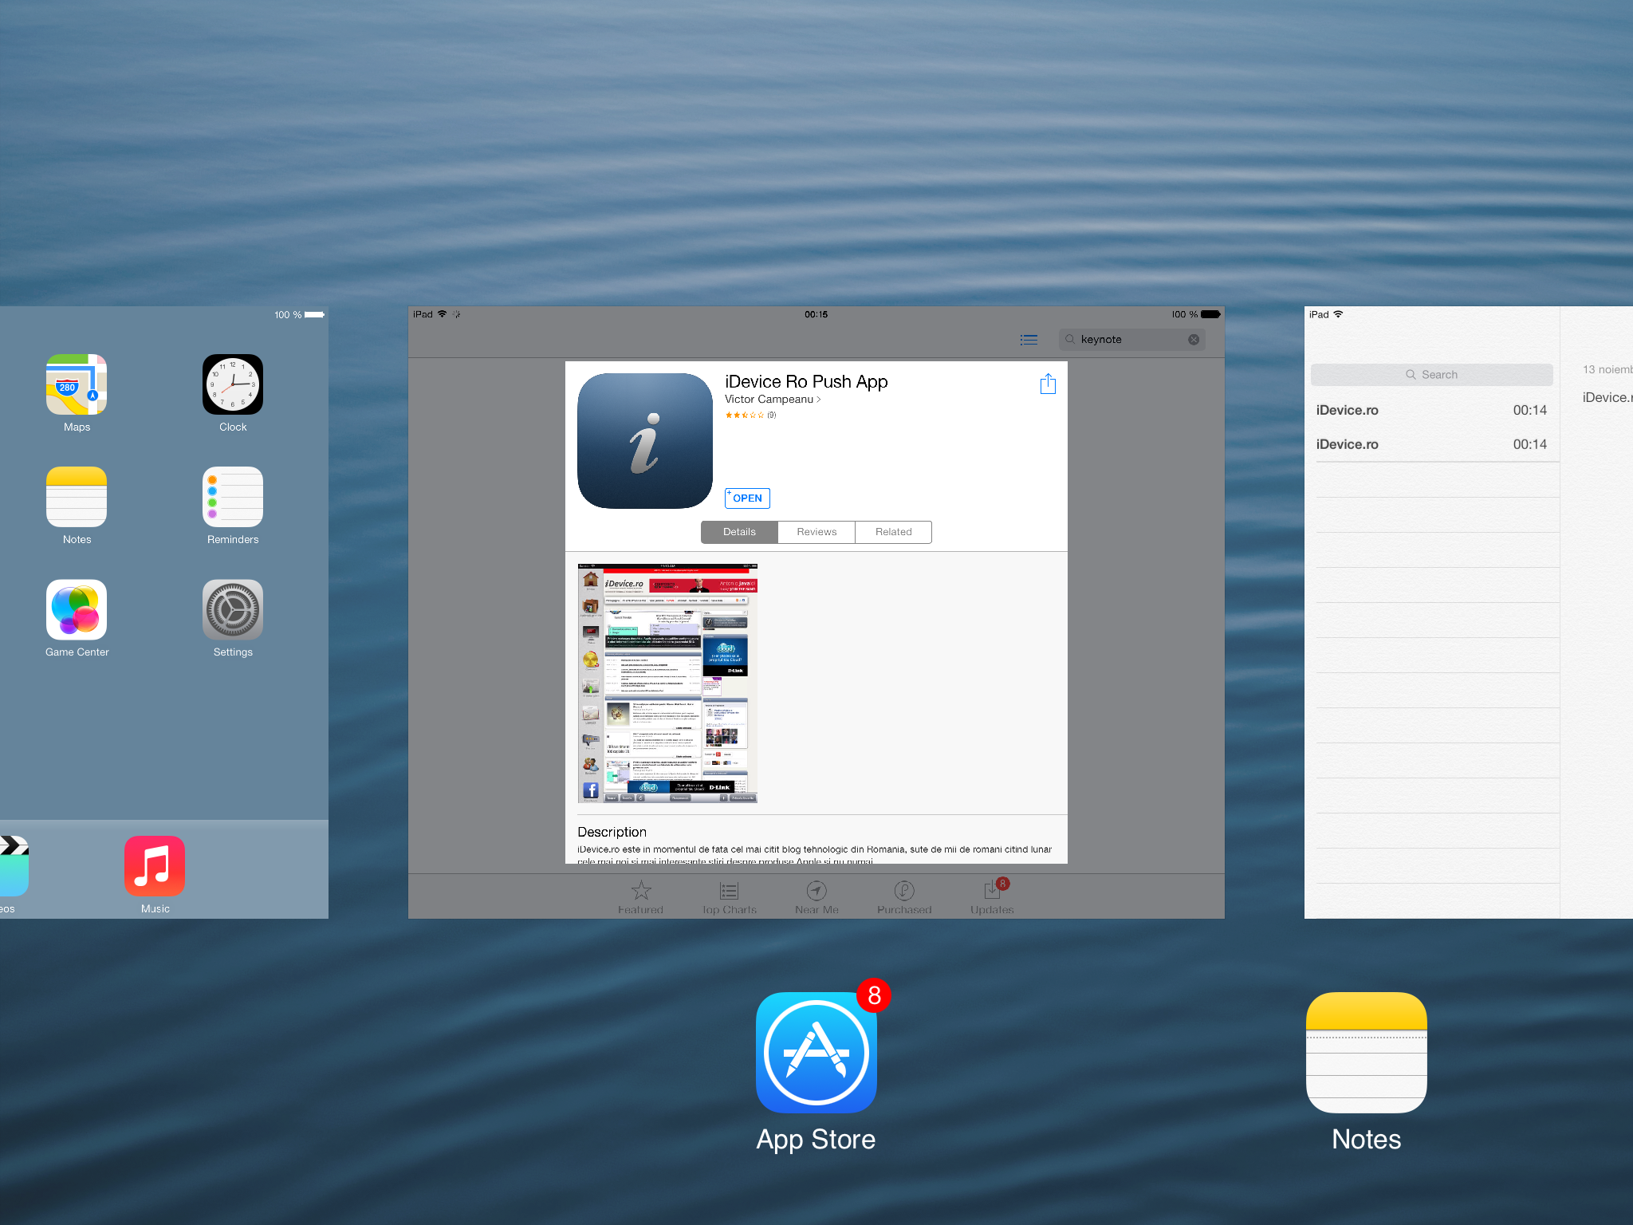
Task: Switch to the Related segment
Action: (893, 532)
